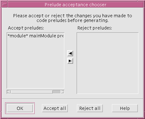Click the Prelude acceptance chooser title bar

tap(75, 5)
